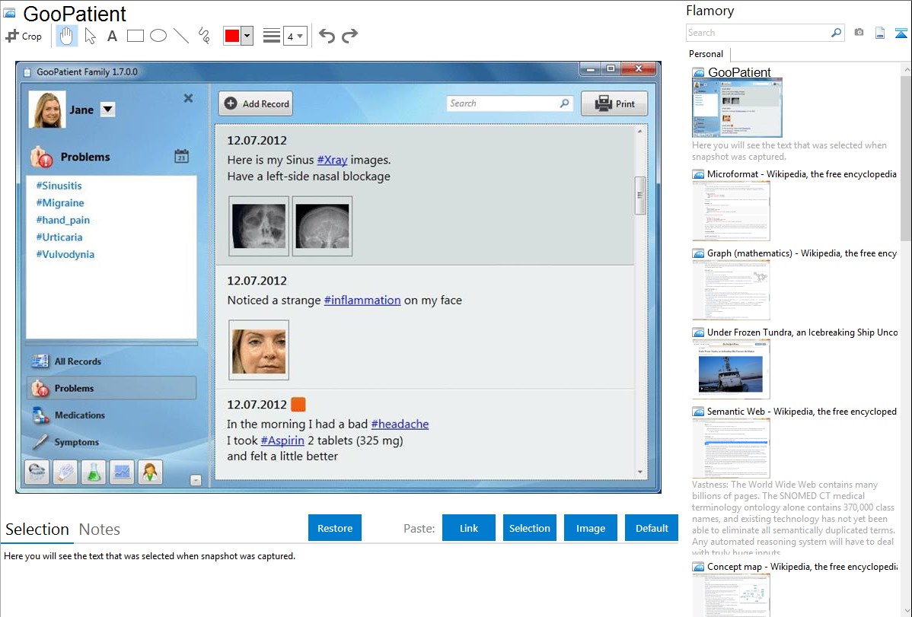This screenshot has width=912, height=617.
Task: Click the document icon in Flamory header
Action: click(880, 33)
